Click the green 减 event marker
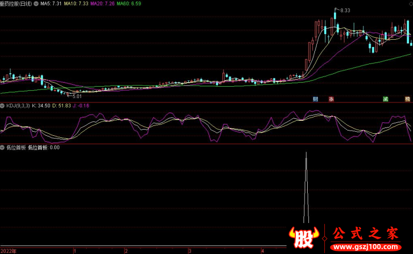 385,99
